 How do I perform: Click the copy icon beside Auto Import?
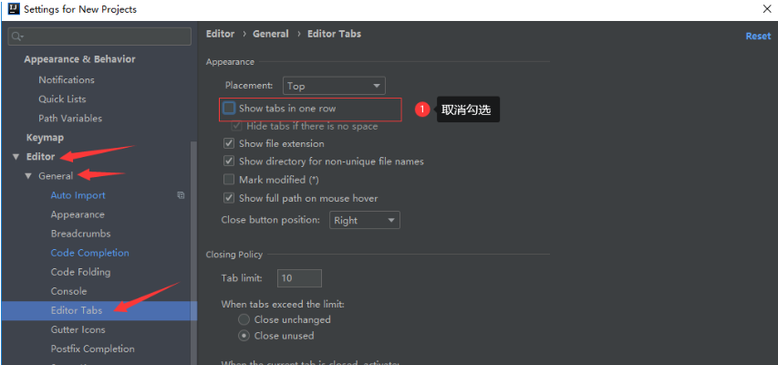pyautogui.click(x=182, y=195)
